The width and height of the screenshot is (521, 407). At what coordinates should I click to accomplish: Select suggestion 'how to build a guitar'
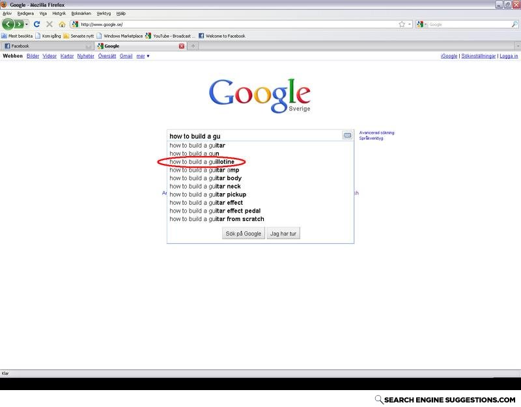(x=260, y=145)
